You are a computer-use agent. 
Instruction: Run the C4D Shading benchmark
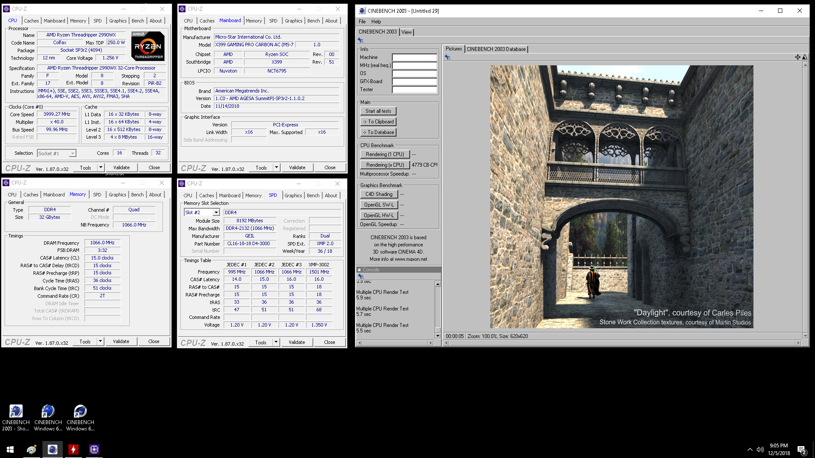[x=379, y=194]
